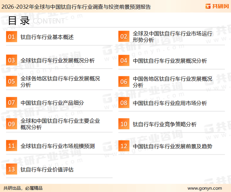This screenshot has height=192, width=231.
Task: Click the orange 01 chapter number badge
Action: coord(11,37)
